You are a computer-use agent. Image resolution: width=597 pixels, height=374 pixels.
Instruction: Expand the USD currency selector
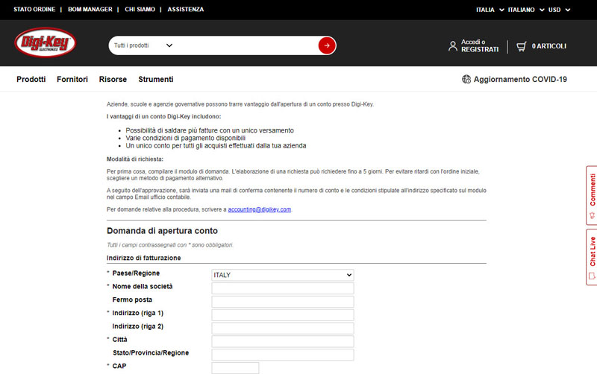[x=558, y=10]
